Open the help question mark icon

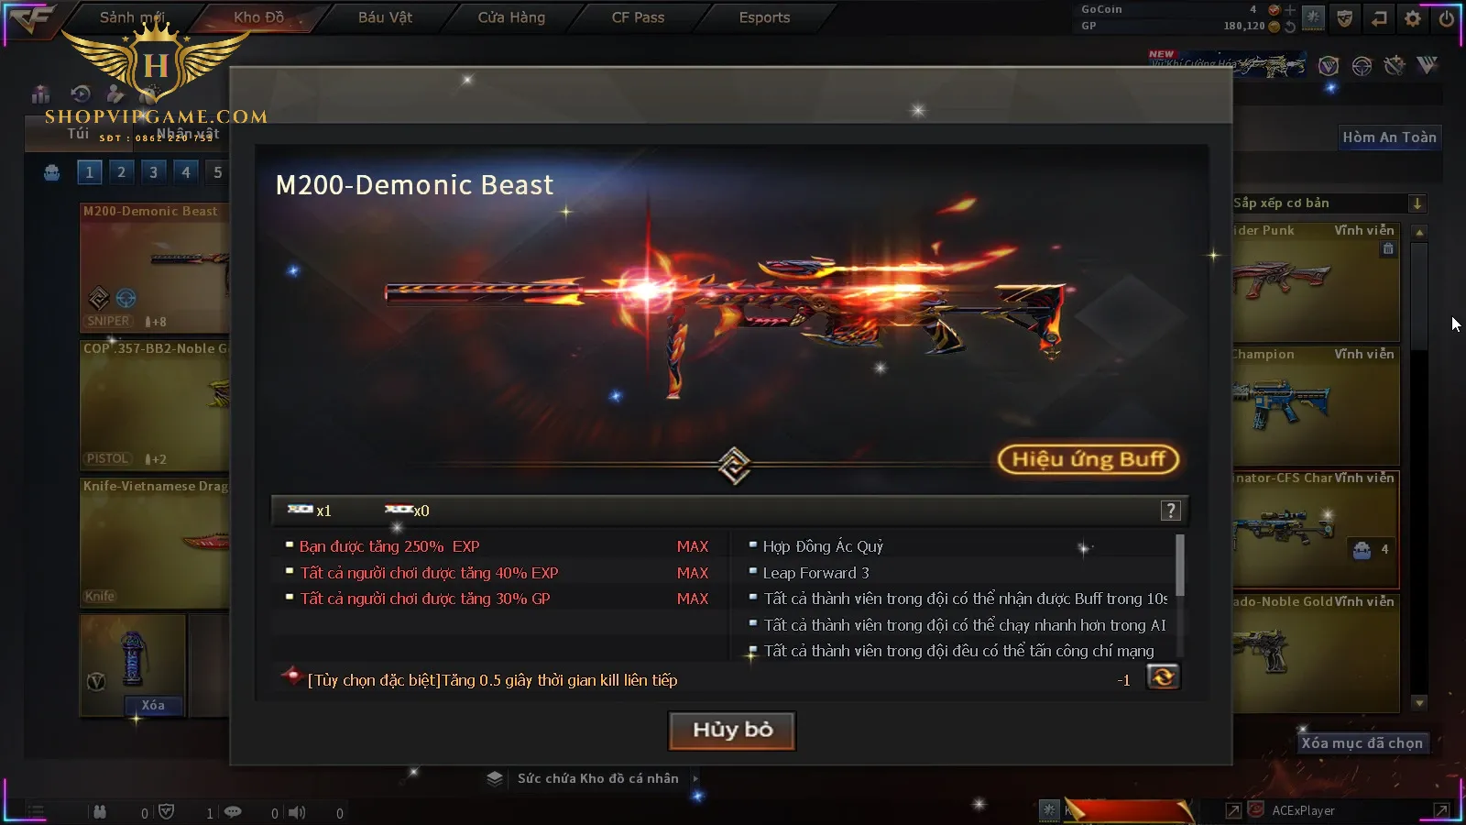coord(1170,511)
